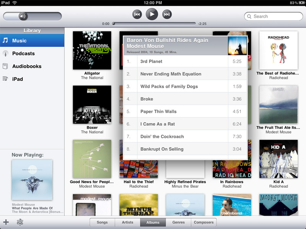Click the battery icon in status bar

301,3
